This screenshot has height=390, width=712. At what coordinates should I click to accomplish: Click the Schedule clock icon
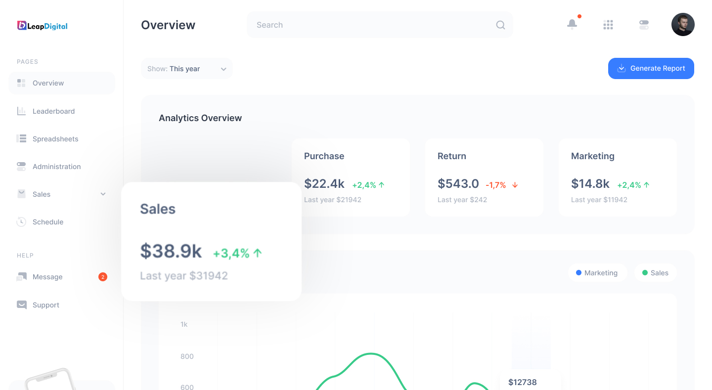click(x=21, y=221)
